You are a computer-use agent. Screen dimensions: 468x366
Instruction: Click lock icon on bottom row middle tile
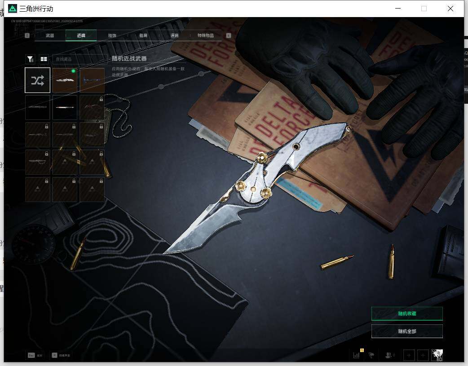(x=74, y=181)
